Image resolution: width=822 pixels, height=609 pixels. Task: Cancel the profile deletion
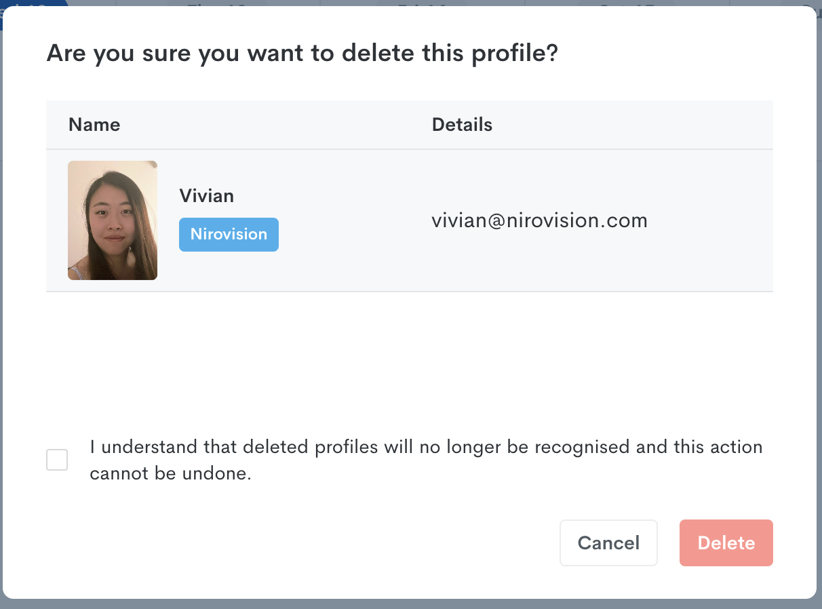click(608, 543)
